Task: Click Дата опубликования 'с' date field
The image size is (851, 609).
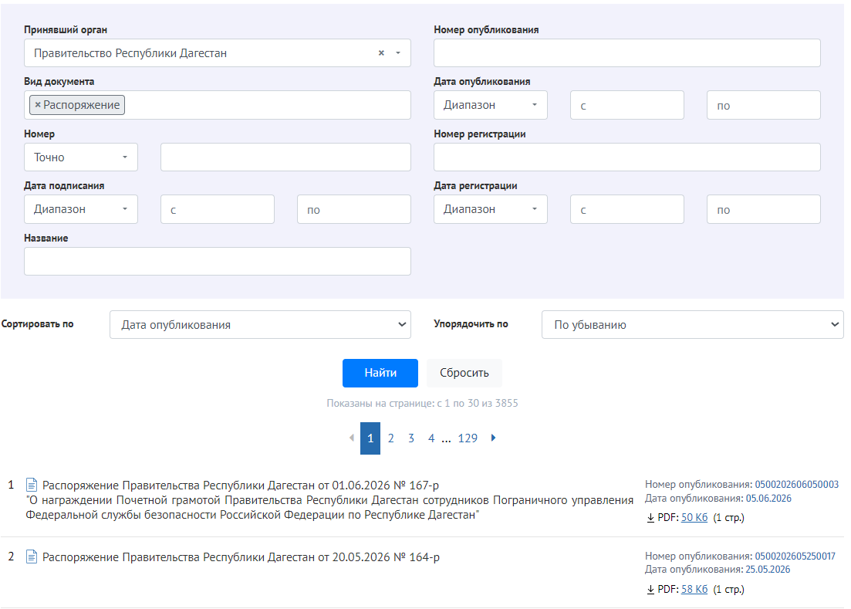Action: point(626,105)
